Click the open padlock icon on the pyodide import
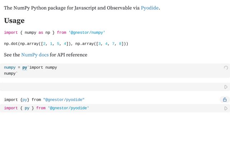230x143 pixels. pos(225,99)
